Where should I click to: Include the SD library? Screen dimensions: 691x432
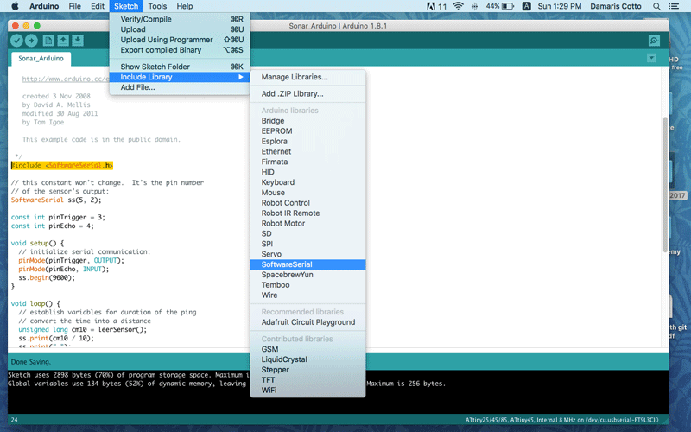click(x=307, y=233)
